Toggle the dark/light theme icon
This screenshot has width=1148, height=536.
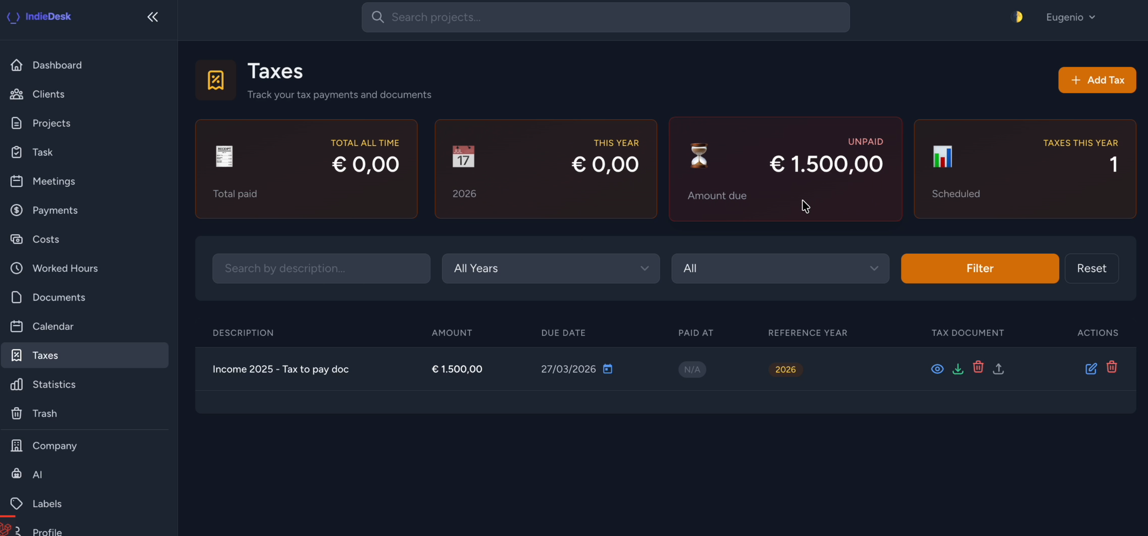(x=1018, y=17)
